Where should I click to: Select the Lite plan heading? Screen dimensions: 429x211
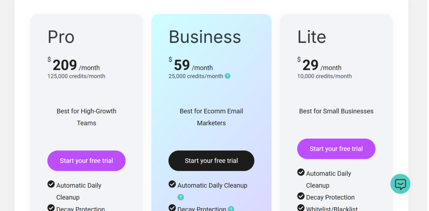tap(312, 37)
